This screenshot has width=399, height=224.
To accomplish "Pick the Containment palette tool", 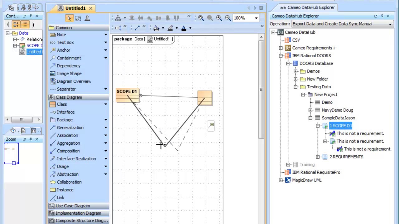I will (x=69, y=58).
